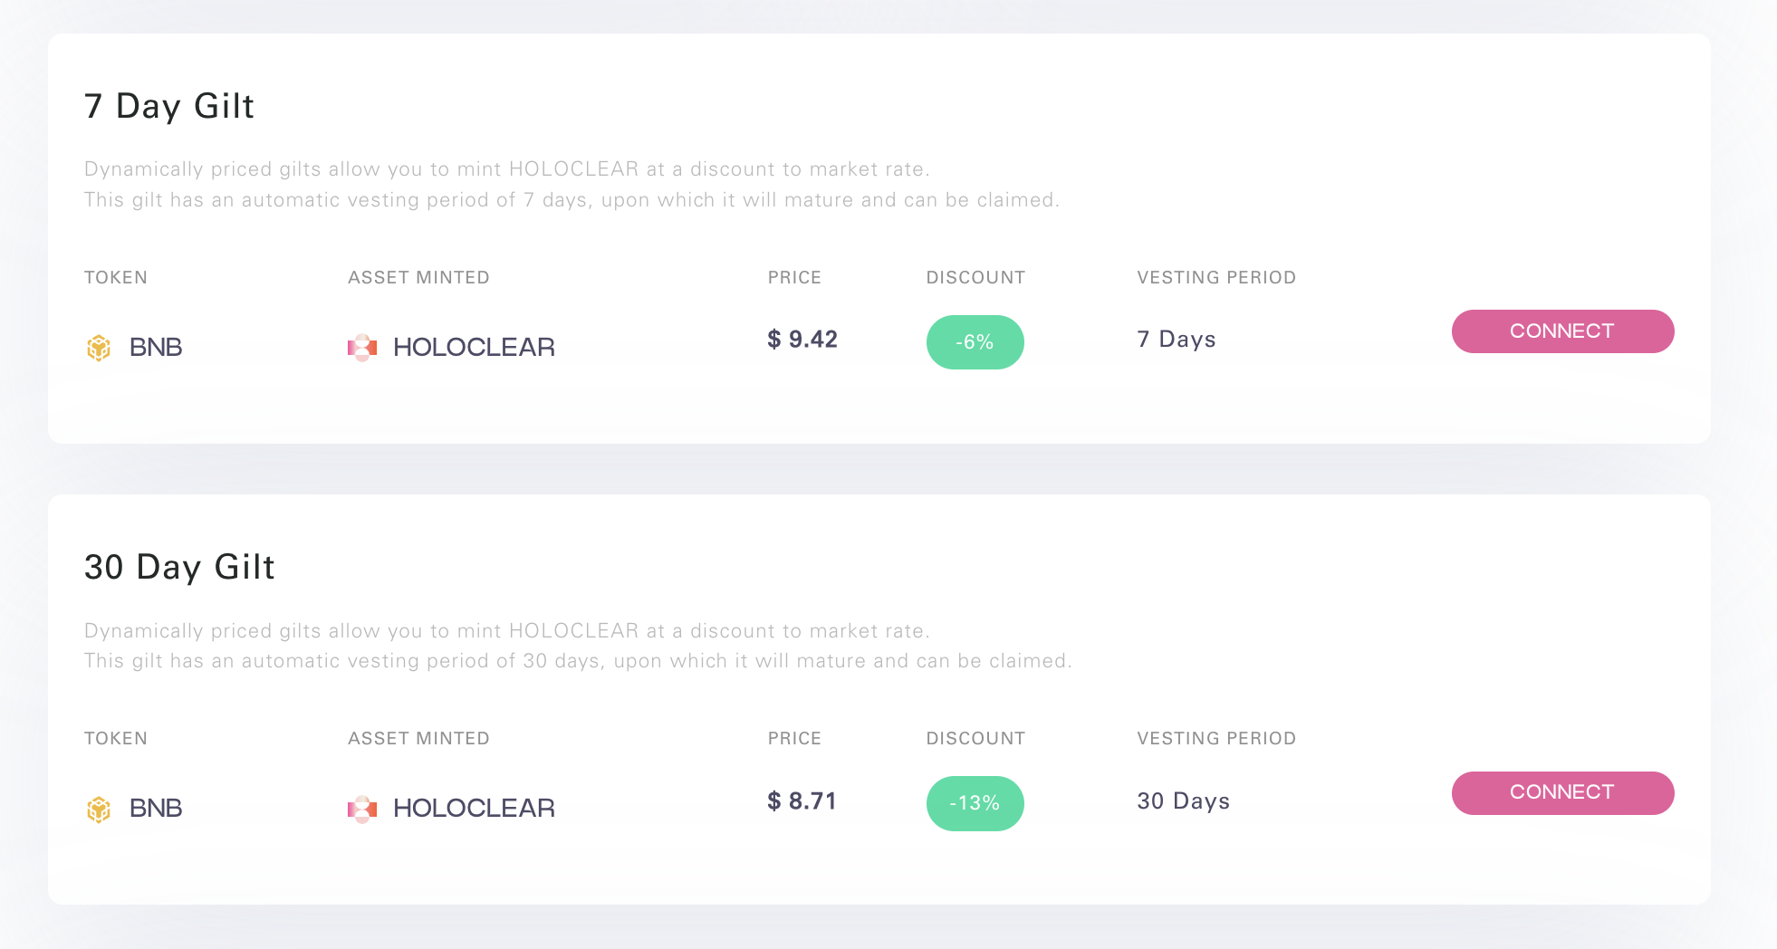Click the 30 Day Gilt heading
Screen dimensions: 1777x949
[179, 567]
